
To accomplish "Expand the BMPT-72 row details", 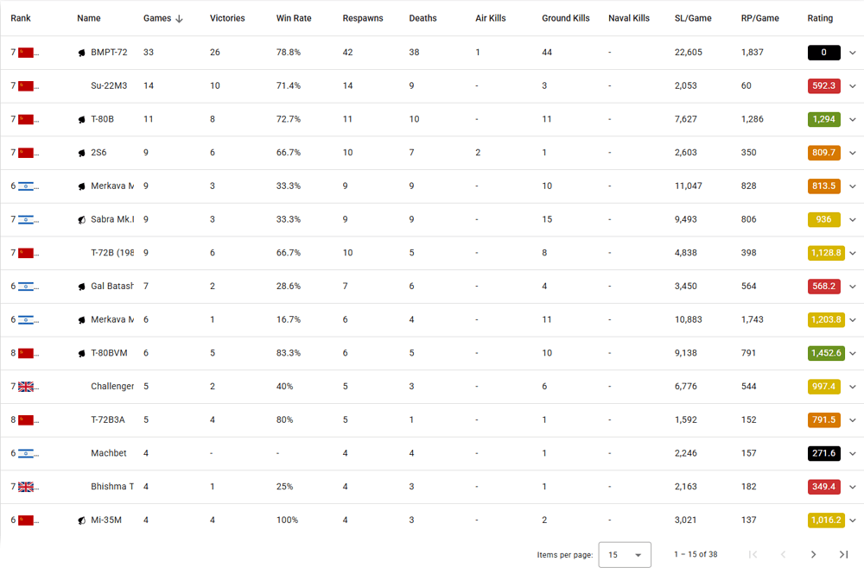I will pyautogui.click(x=853, y=53).
